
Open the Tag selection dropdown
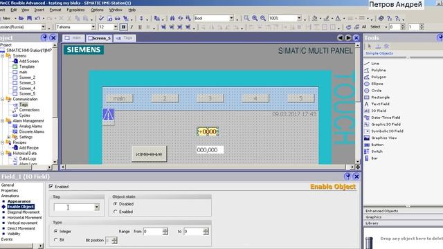[97, 207]
